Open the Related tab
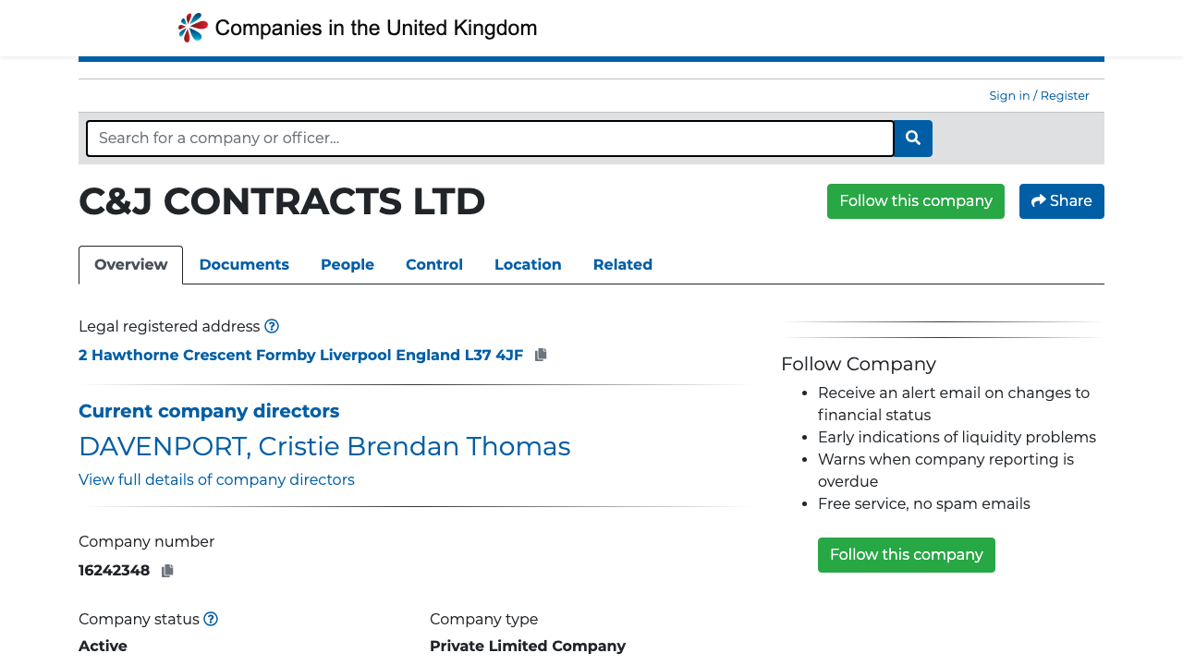1183x665 pixels. 622,265
